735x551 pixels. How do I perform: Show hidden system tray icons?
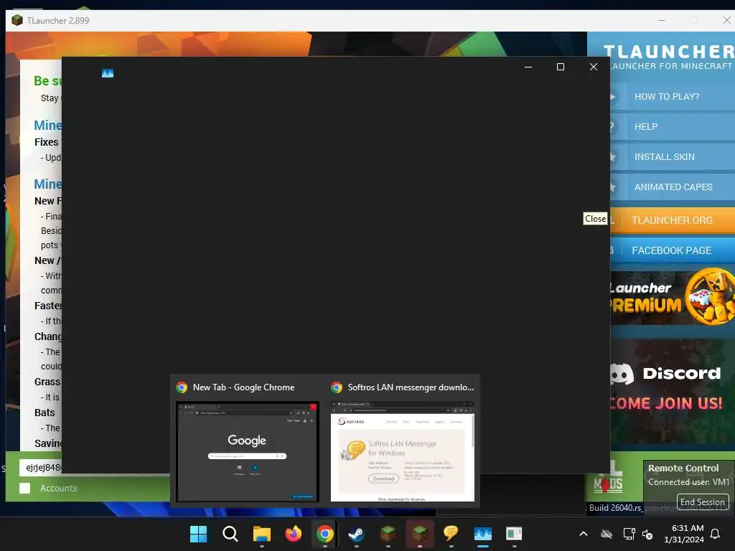(584, 534)
